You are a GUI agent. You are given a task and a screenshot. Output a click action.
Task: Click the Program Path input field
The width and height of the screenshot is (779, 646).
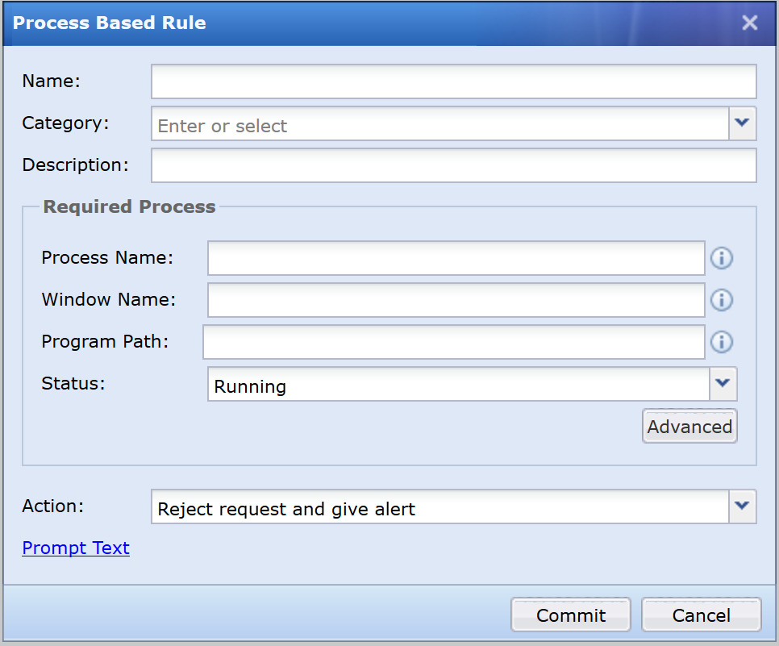pyautogui.click(x=453, y=342)
